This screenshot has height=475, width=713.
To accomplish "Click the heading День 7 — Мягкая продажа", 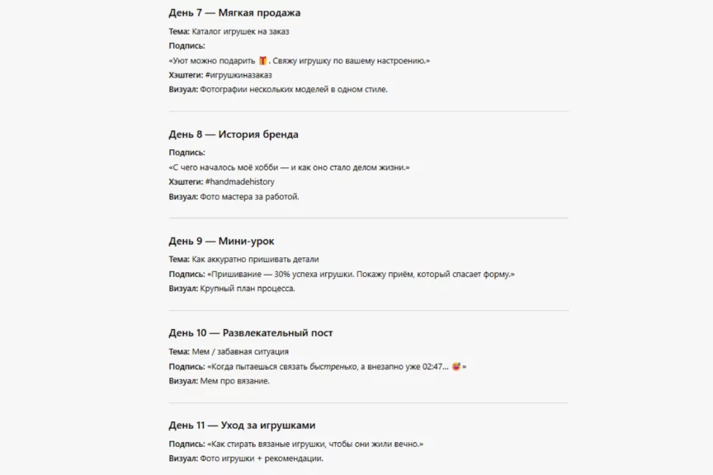I will (x=234, y=13).
